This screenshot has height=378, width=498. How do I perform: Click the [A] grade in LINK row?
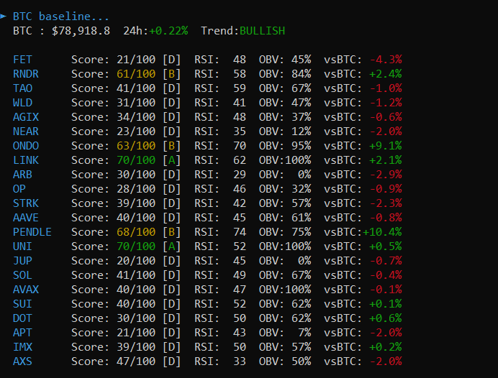point(171,160)
